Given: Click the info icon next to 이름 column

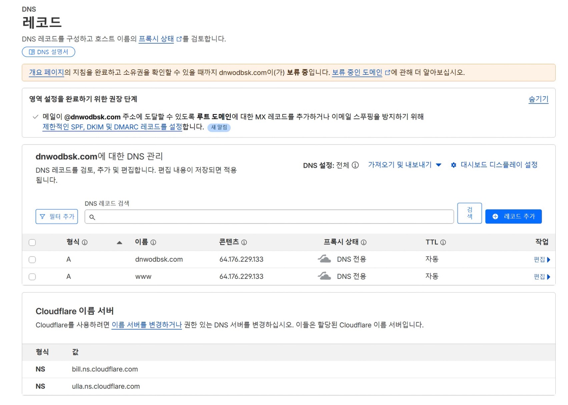Looking at the screenshot, I should click(x=153, y=243).
